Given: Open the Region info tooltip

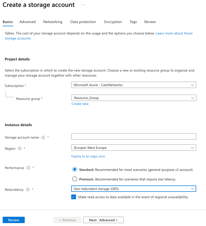Looking at the screenshot, I should point(20,148).
